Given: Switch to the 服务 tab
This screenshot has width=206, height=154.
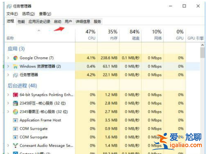Looking at the screenshot, I should point(97,21).
